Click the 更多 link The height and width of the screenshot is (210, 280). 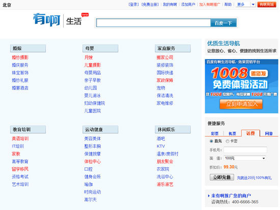pos(241,5)
